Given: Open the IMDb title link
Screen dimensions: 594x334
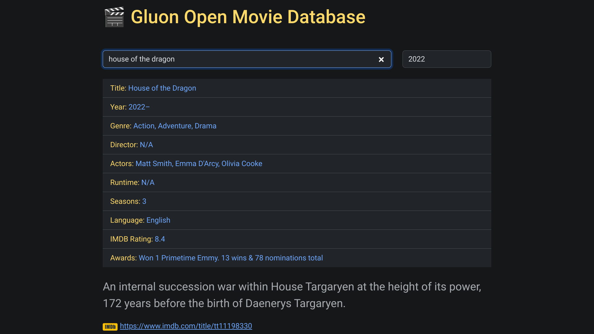Looking at the screenshot, I should pos(186,326).
